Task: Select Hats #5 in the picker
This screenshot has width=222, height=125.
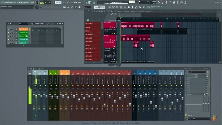Action: pyautogui.click(x=93, y=38)
